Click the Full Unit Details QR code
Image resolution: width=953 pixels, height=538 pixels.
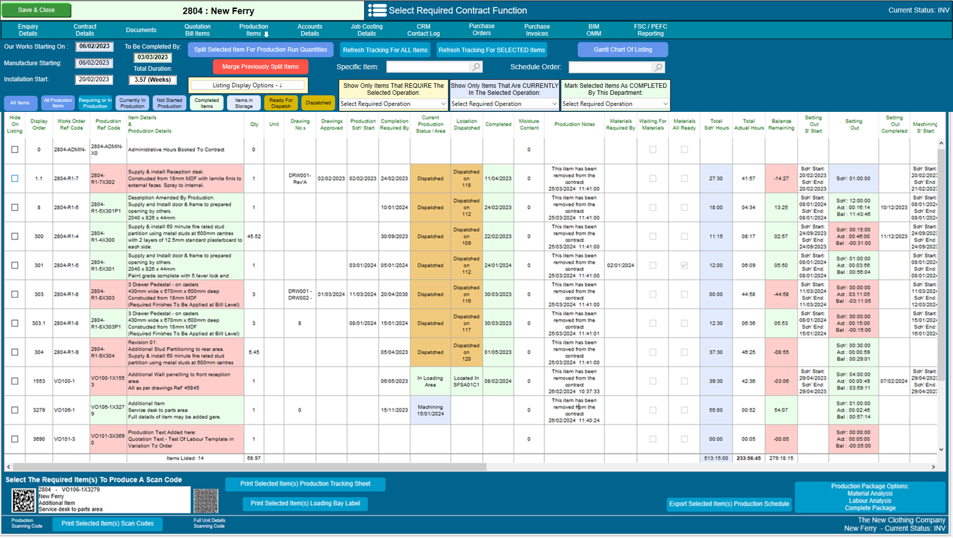coord(206,501)
